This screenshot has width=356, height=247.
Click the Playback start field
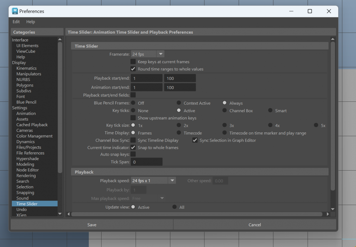(147, 78)
